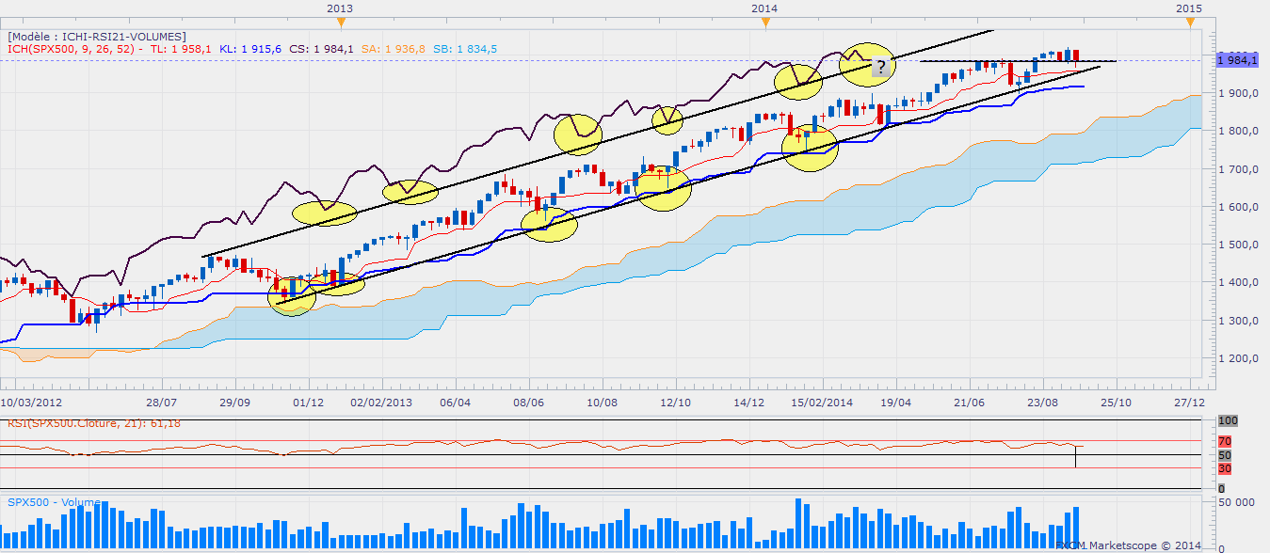Click the 1 500,0 price axis label
Screen dimensions: 1270x553
pyautogui.click(x=1240, y=245)
